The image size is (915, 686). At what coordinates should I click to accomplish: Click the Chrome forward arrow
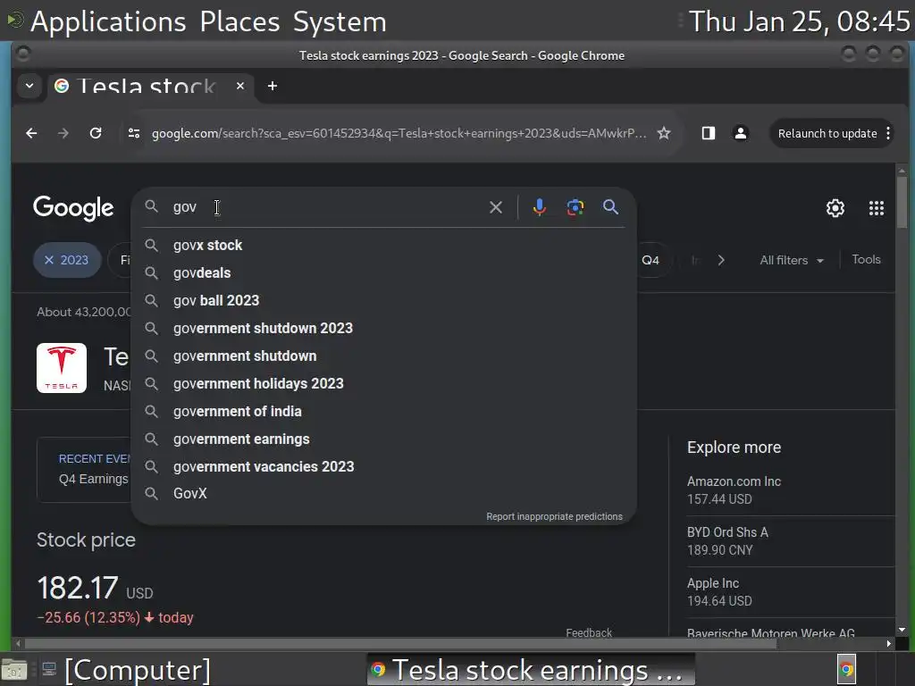(63, 134)
